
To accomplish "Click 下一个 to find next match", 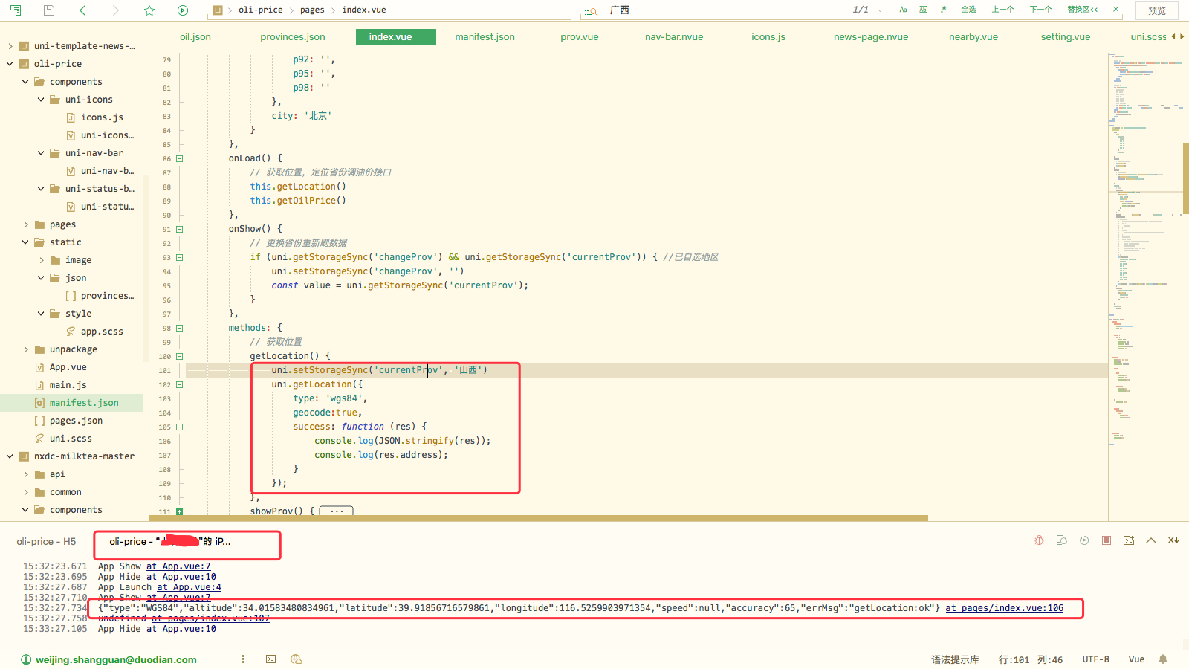I will (x=1040, y=10).
